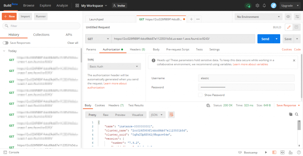Open the GET method dropdown

[x=98, y=39]
